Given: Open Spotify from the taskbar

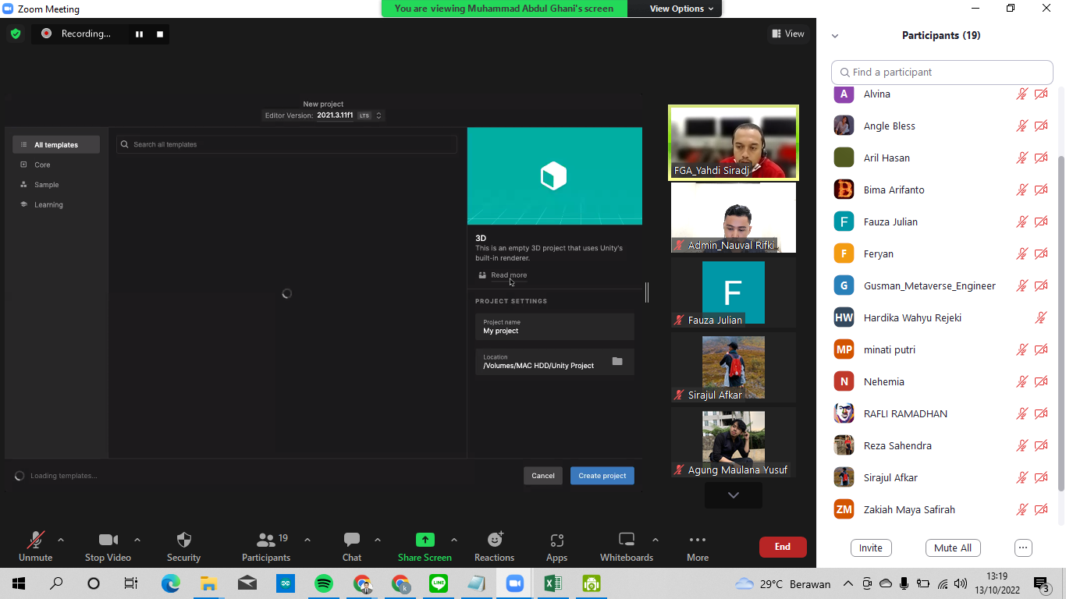Looking at the screenshot, I should (x=323, y=583).
